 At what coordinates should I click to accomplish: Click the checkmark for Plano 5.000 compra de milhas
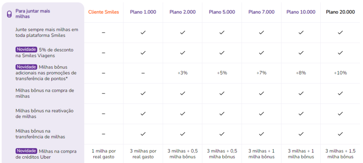[x=222, y=93]
